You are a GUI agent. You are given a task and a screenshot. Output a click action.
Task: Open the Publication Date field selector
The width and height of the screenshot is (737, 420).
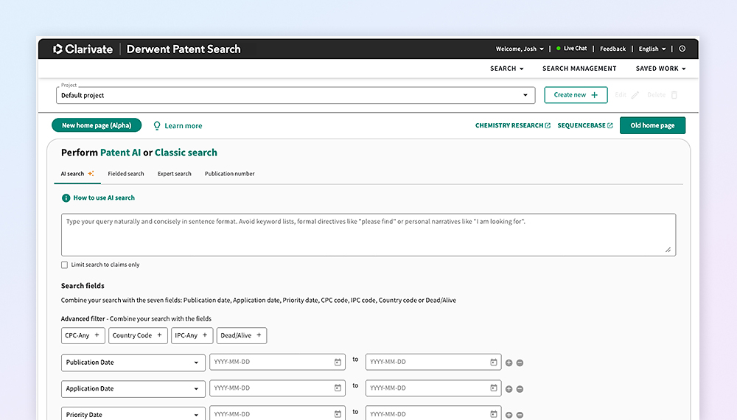tap(133, 363)
